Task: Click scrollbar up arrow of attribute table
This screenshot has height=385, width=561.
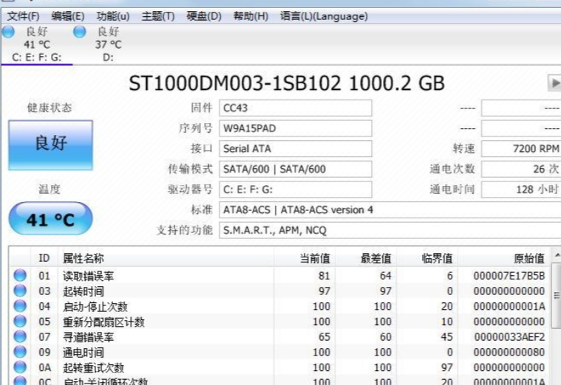Action: (557, 255)
